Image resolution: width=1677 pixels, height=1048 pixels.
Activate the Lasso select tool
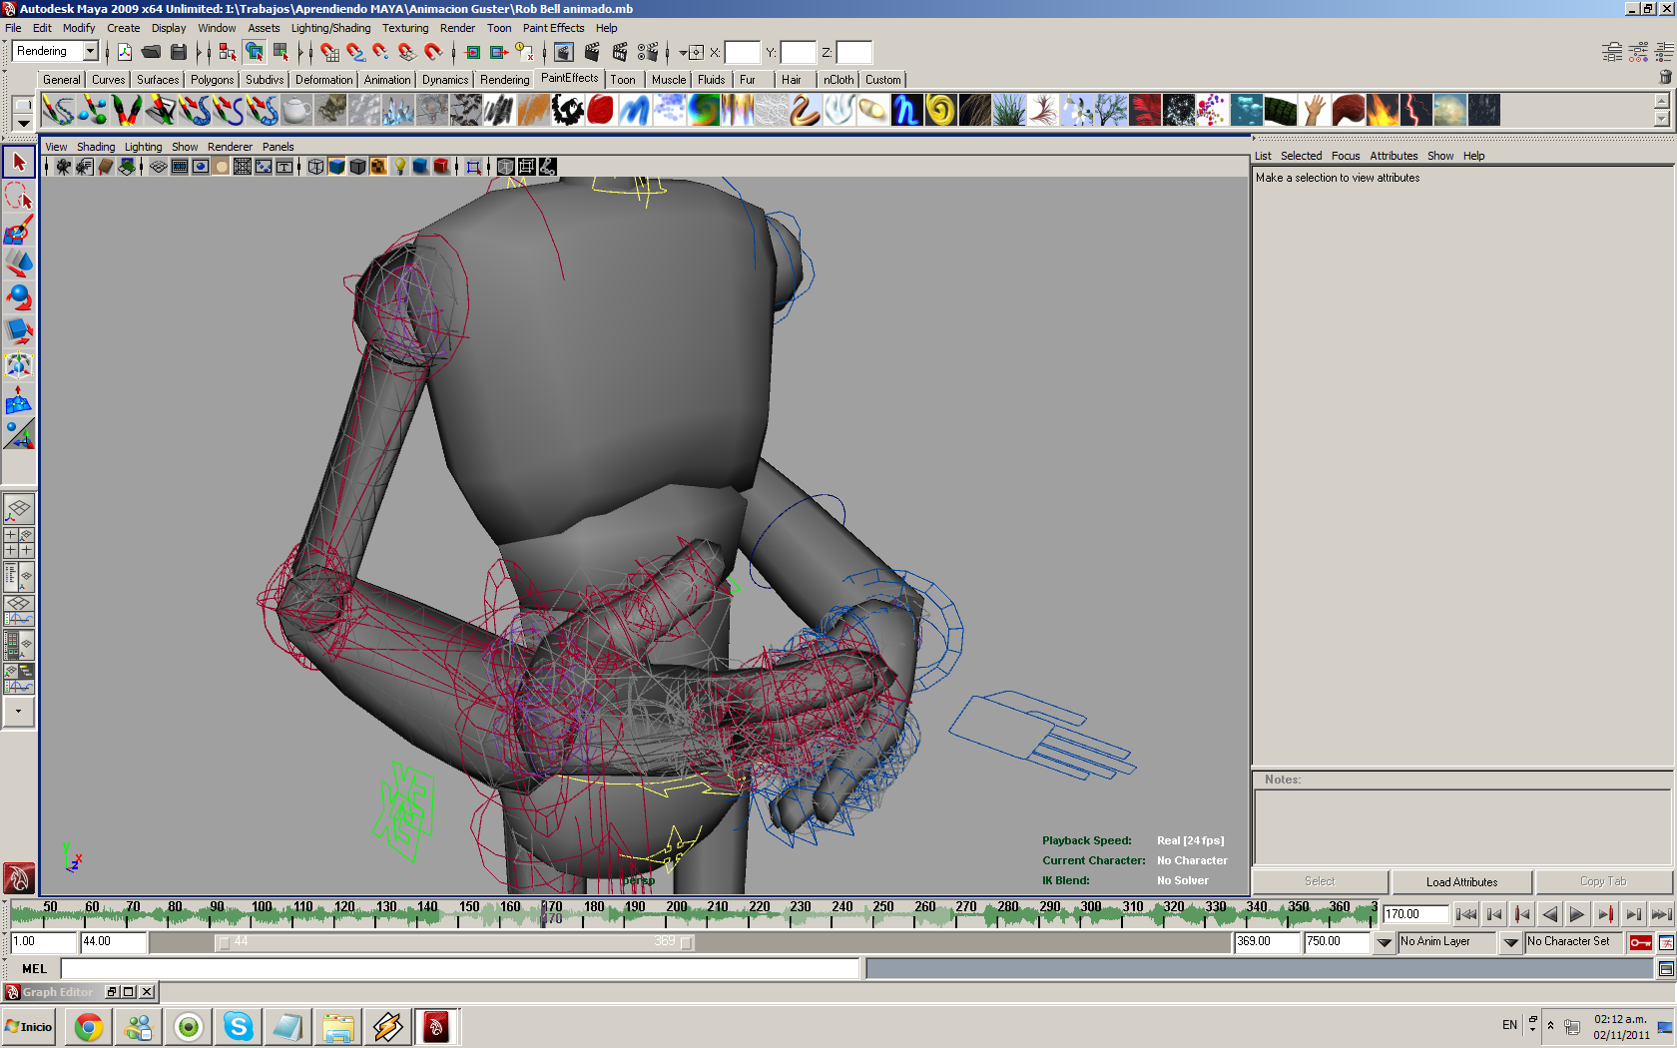(19, 196)
